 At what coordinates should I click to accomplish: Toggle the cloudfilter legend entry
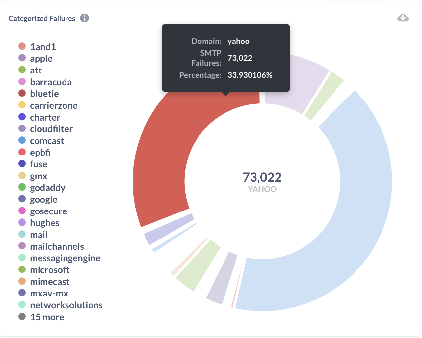pos(45,129)
